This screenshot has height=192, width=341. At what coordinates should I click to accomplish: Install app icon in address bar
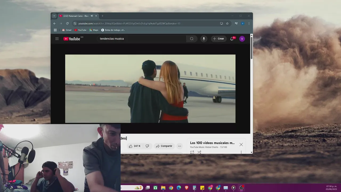coord(221,23)
